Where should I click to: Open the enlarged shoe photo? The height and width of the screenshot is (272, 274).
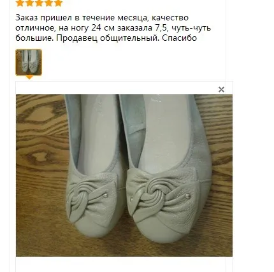tap(124, 175)
